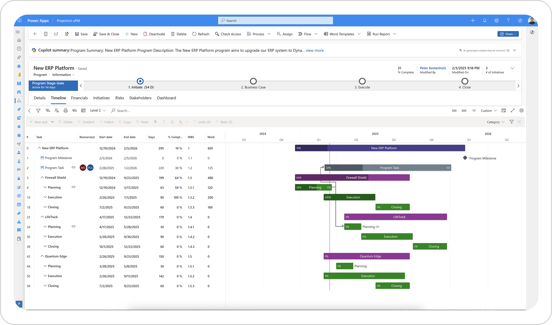Image resolution: width=552 pixels, height=325 pixels.
Task: Expand the record header chevron
Action: [x=512, y=68]
